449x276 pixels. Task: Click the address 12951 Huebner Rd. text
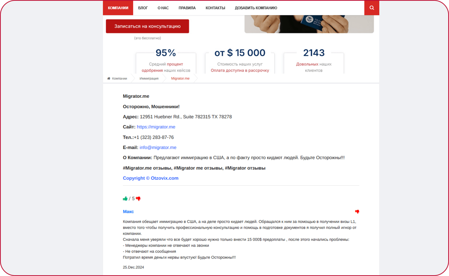186,117
